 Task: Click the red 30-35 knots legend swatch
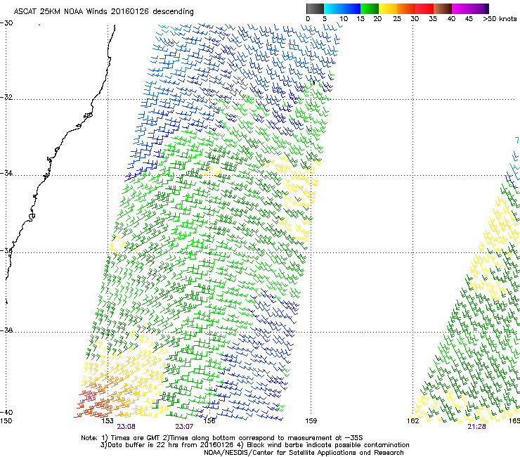point(424,8)
